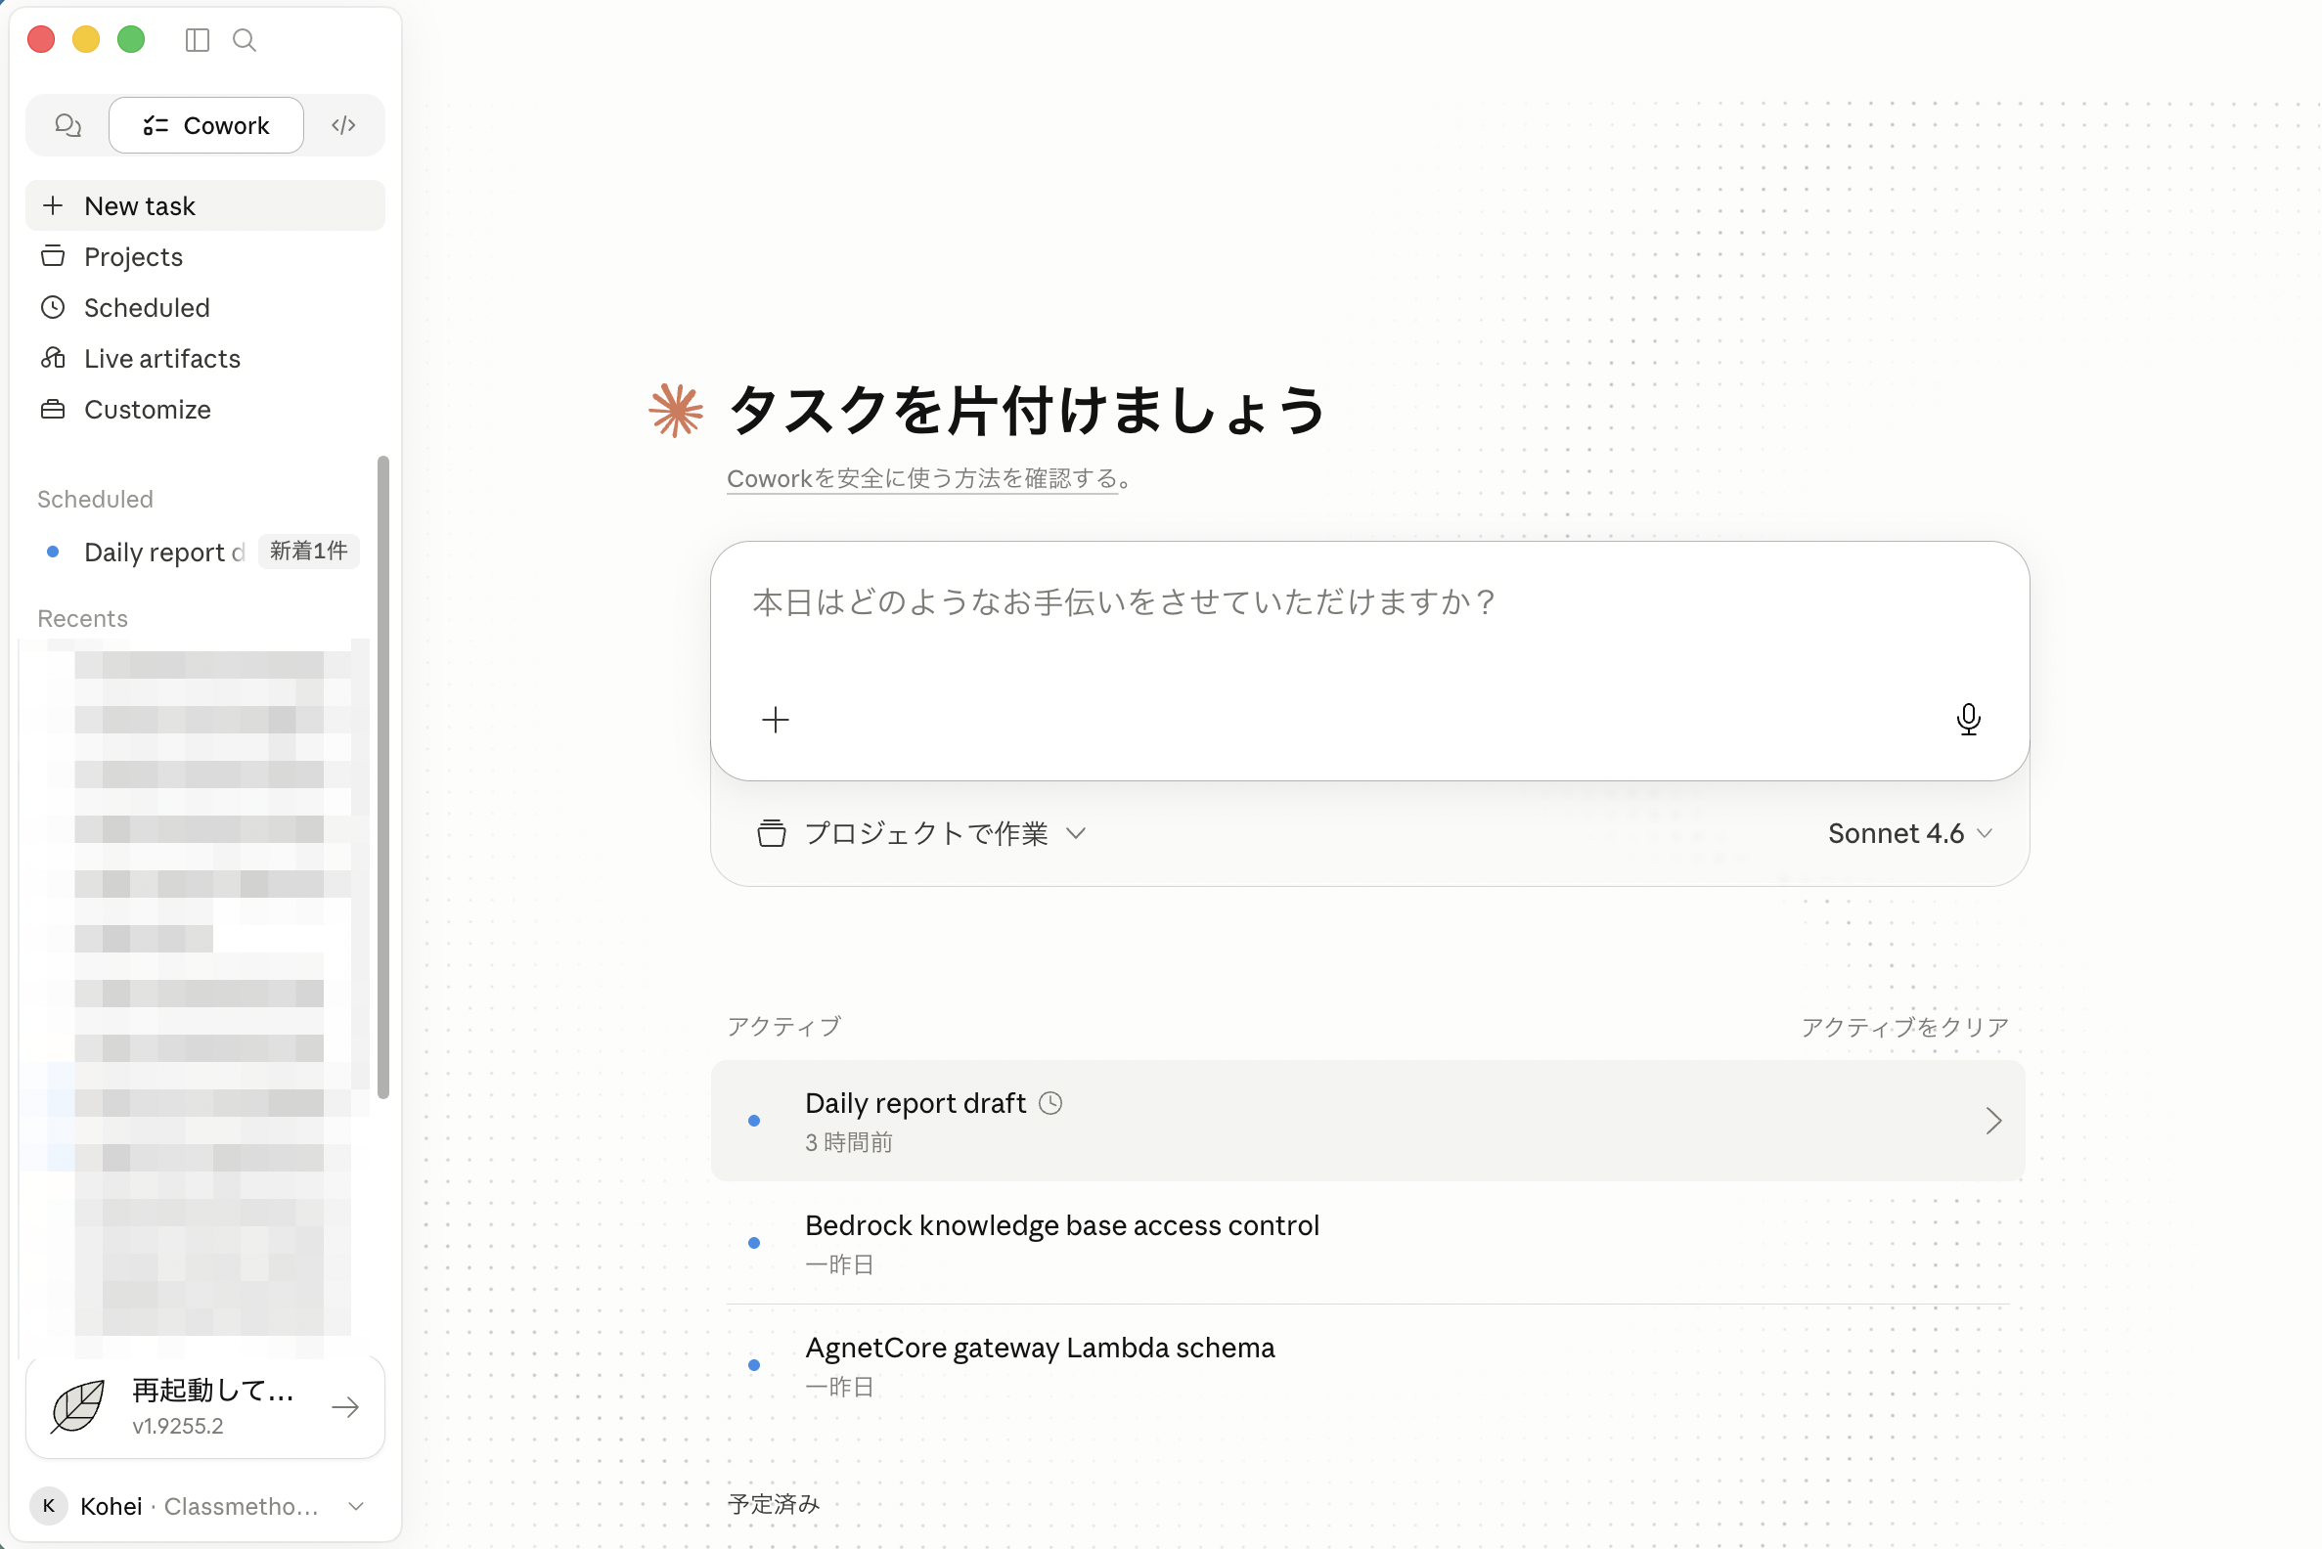Start a New task
The height and width of the screenshot is (1549, 2322).
click(205, 205)
